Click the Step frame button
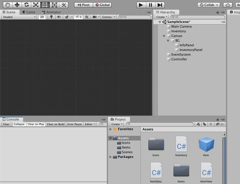Screen dimensions: 240x184 (160, 5)
